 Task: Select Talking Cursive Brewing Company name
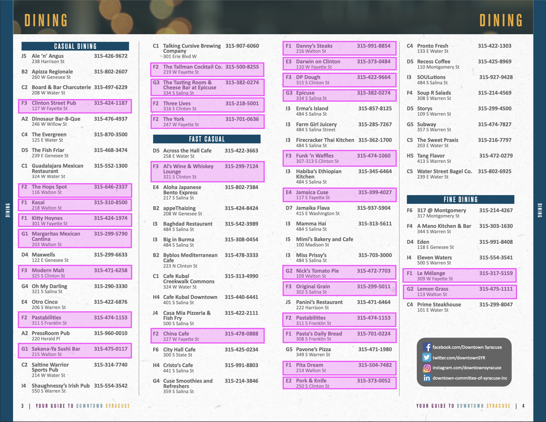coord(192,48)
